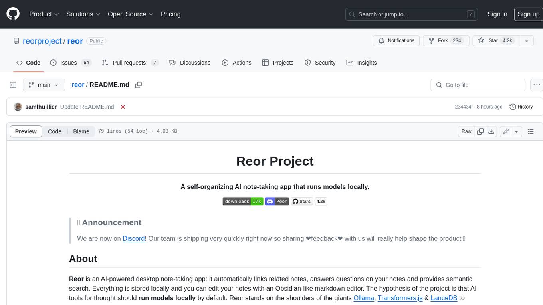Open the Open Source dropdown

(x=131, y=14)
